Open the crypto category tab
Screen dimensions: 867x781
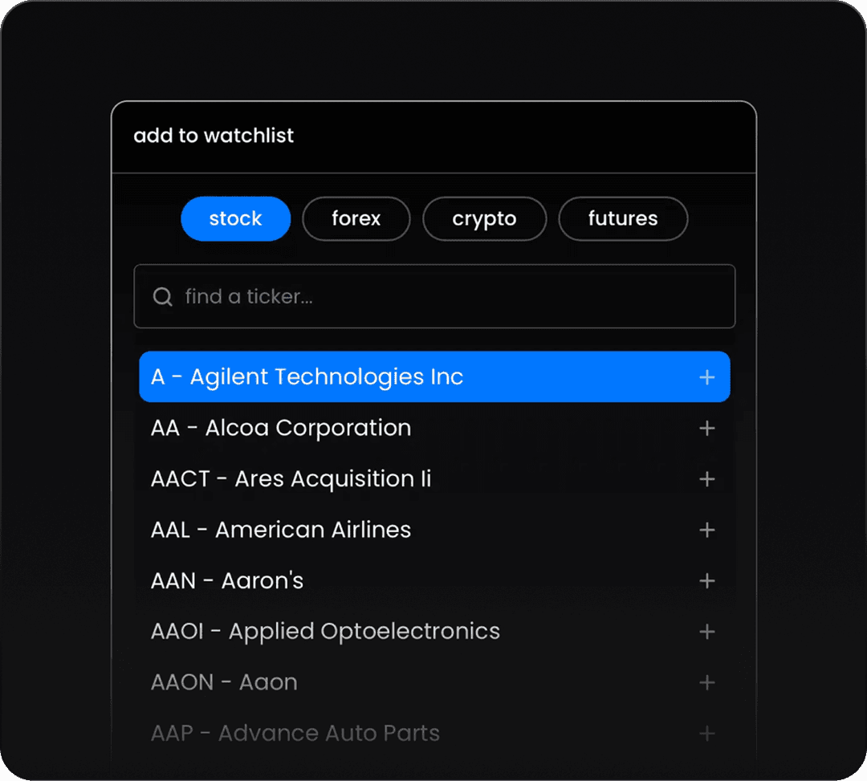(484, 218)
